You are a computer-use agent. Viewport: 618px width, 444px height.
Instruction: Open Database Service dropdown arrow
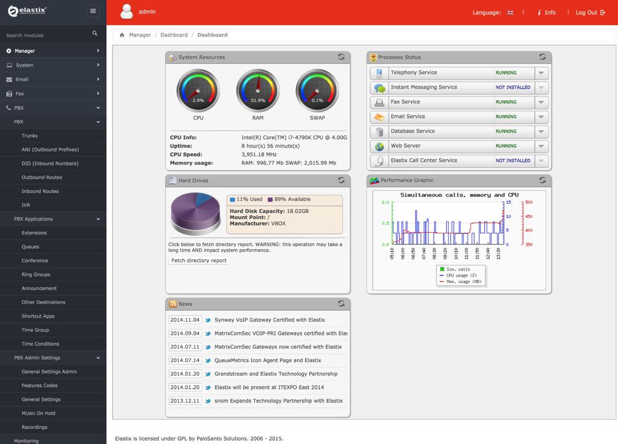[x=541, y=131]
